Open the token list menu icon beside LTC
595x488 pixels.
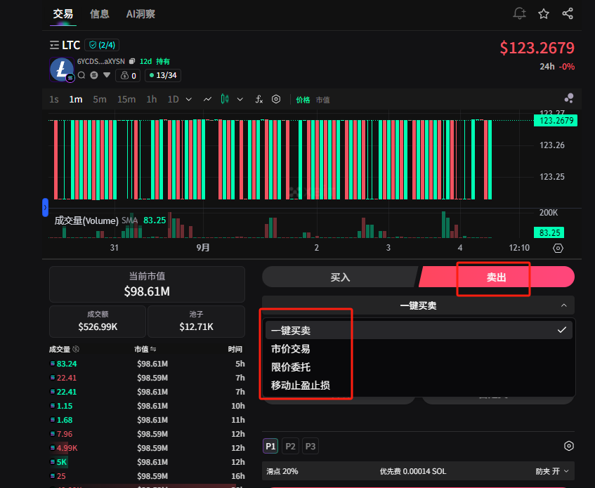pos(54,45)
